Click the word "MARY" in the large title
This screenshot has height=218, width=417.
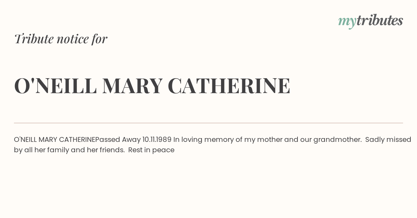(x=132, y=86)
